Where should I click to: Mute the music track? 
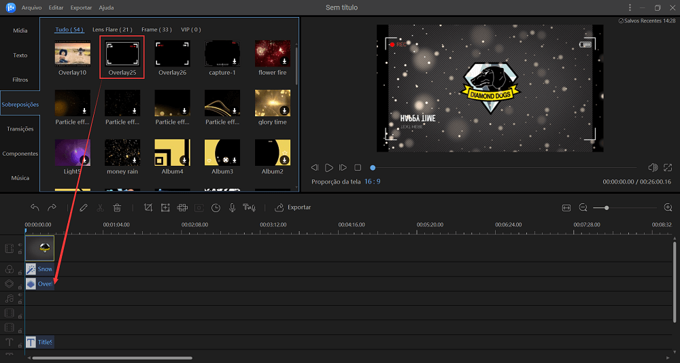[20, 295]
